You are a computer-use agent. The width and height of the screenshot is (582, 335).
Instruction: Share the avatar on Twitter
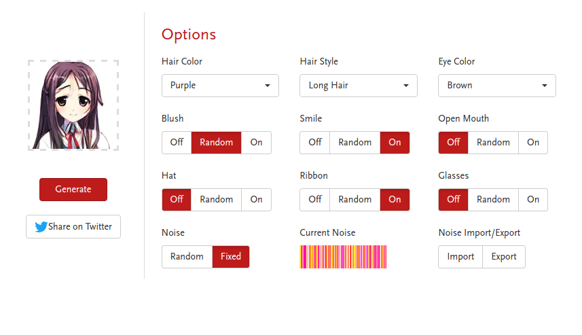tap(73, 227)
